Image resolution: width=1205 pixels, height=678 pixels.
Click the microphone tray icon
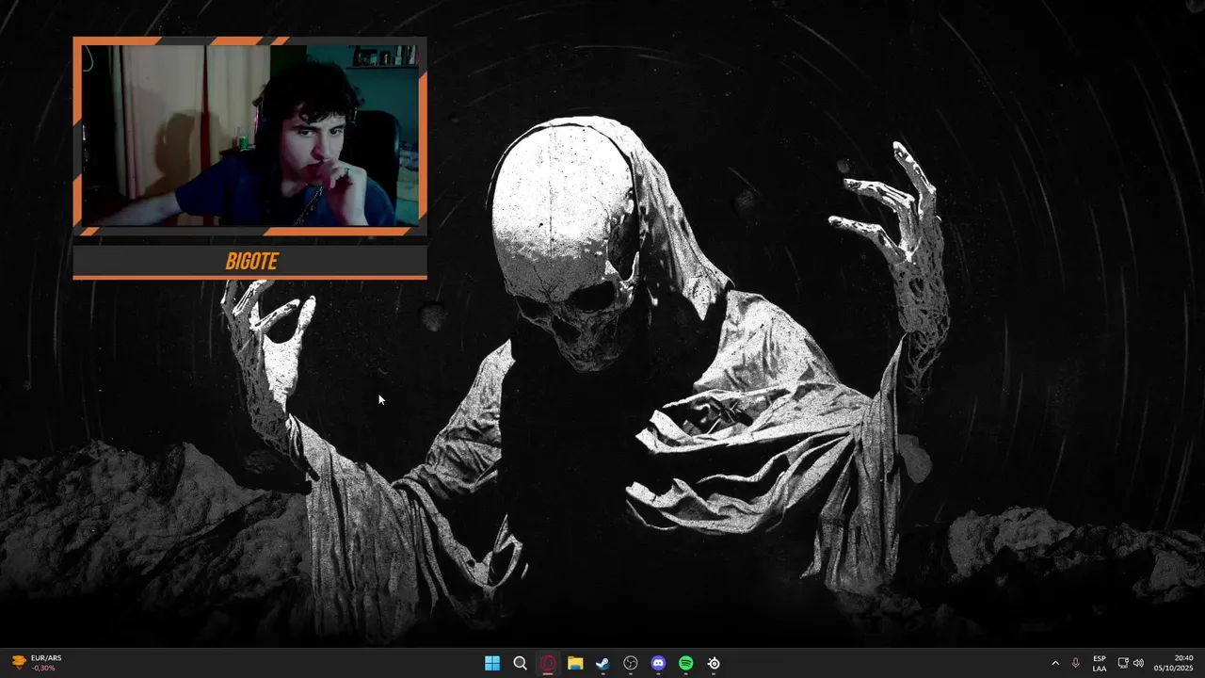point(1075,663)
